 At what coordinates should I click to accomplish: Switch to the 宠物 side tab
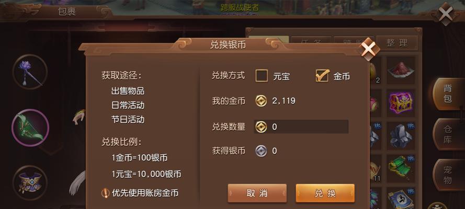click(448, 175)
